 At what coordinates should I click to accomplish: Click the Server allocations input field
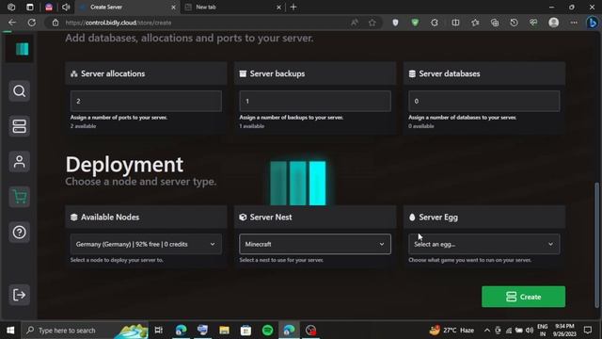click(146, 101)
